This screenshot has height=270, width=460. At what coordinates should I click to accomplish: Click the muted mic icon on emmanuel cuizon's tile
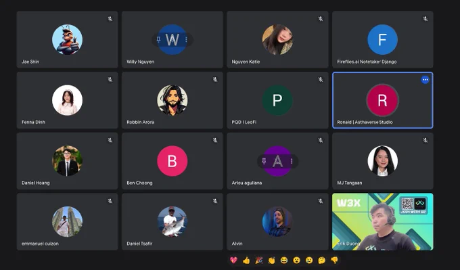pyautogui.click(x=110, y=201)
